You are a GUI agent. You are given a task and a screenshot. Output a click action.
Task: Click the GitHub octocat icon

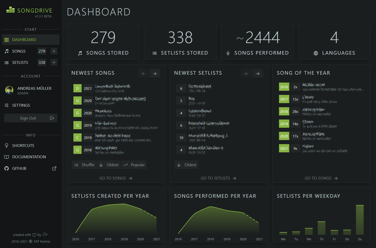coord(7,168)
